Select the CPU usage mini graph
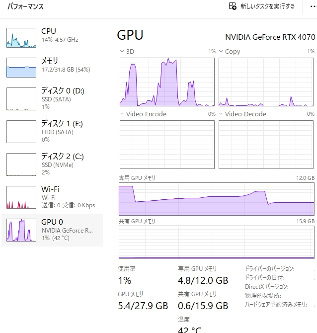Viewport: 317px width, 333px height. 21,38
